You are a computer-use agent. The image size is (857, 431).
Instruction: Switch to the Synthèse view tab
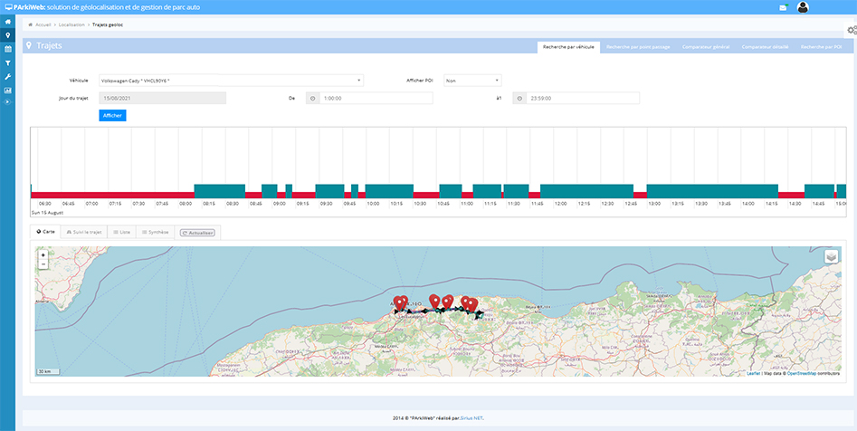coord(154,232)
